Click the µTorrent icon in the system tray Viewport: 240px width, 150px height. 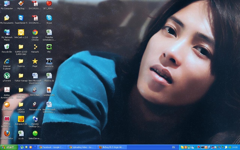click(189, 147)
